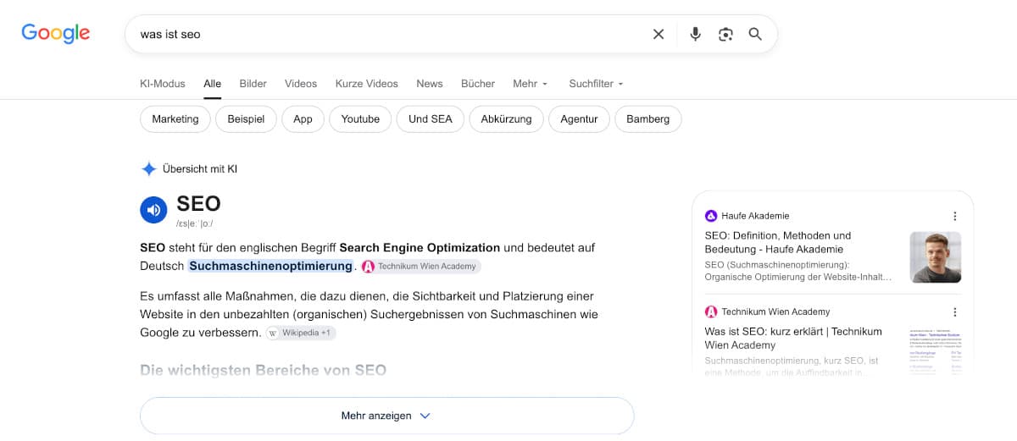
Task: Click the Technikum Wien page thumbnail
Action: point(936,351)
